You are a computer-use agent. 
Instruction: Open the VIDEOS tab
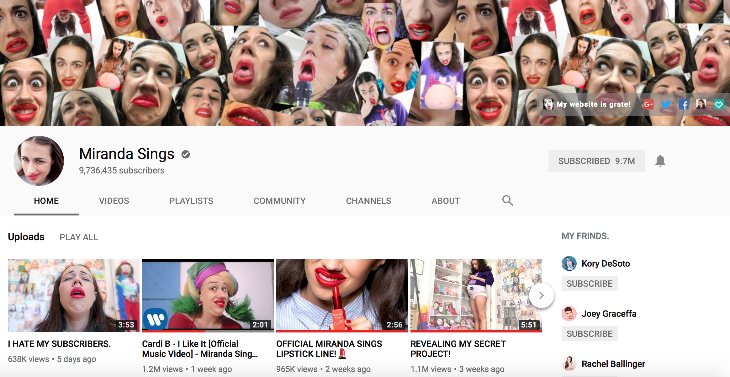[x=114, y=201]
